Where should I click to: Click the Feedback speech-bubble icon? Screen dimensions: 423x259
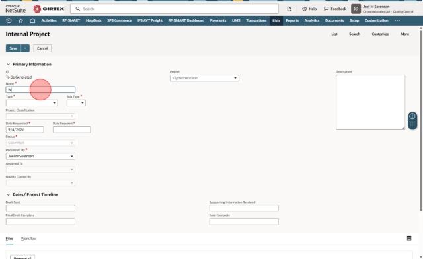click(326, 9)
